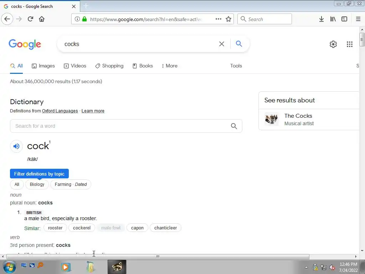Click the search magnifier quick launch icon
The width and height of the screenshot is (365, 274).
click(40, 265)
